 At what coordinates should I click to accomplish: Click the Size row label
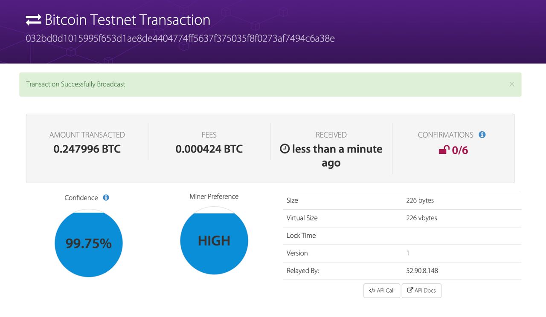click(x=292, y=201)
